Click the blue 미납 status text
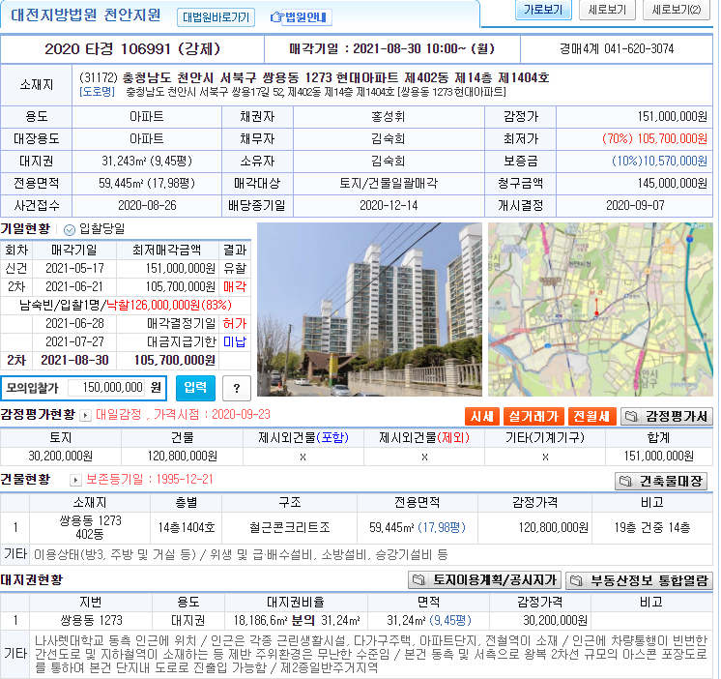The width and height of the screenshot is (721, 679). pyautogui.click(x=235, y=341)
